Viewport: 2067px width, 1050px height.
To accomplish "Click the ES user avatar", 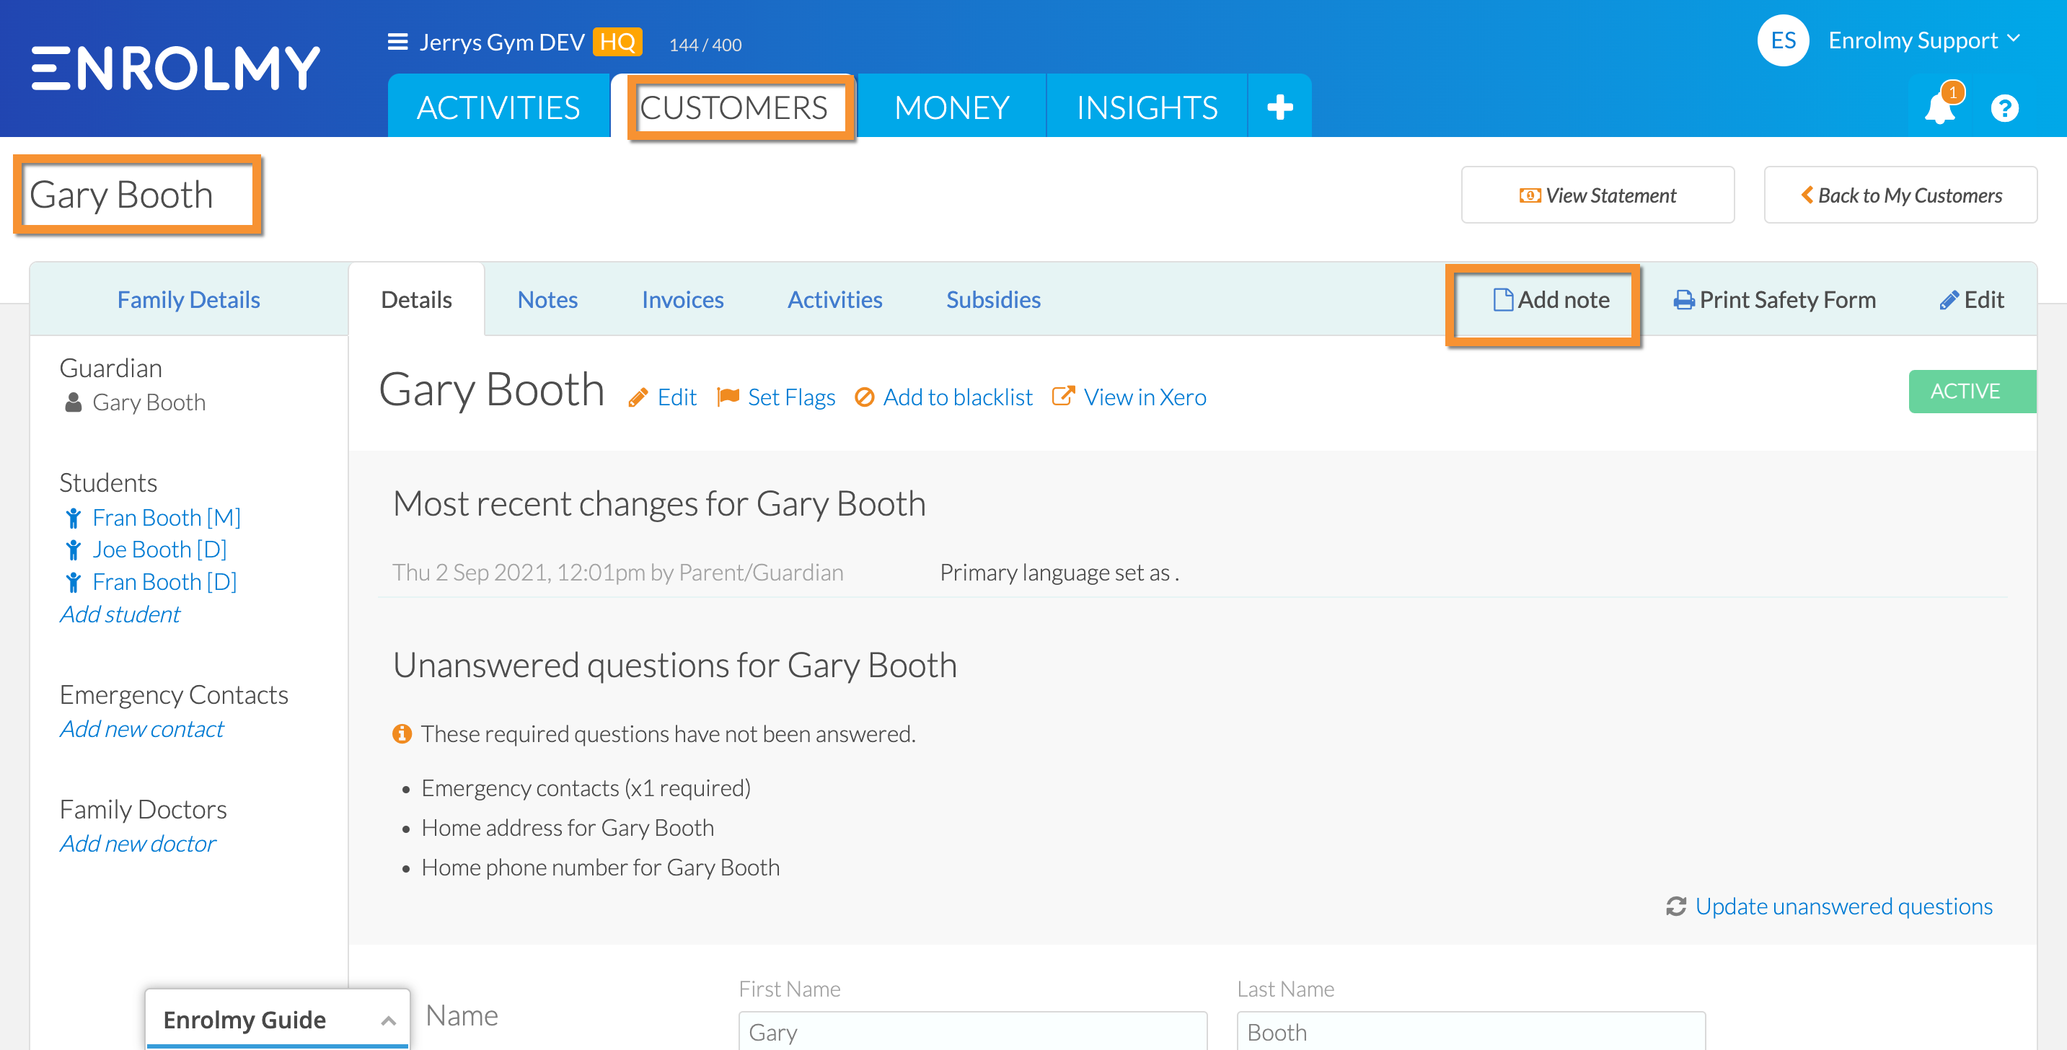I will [x=1782, y=40].
